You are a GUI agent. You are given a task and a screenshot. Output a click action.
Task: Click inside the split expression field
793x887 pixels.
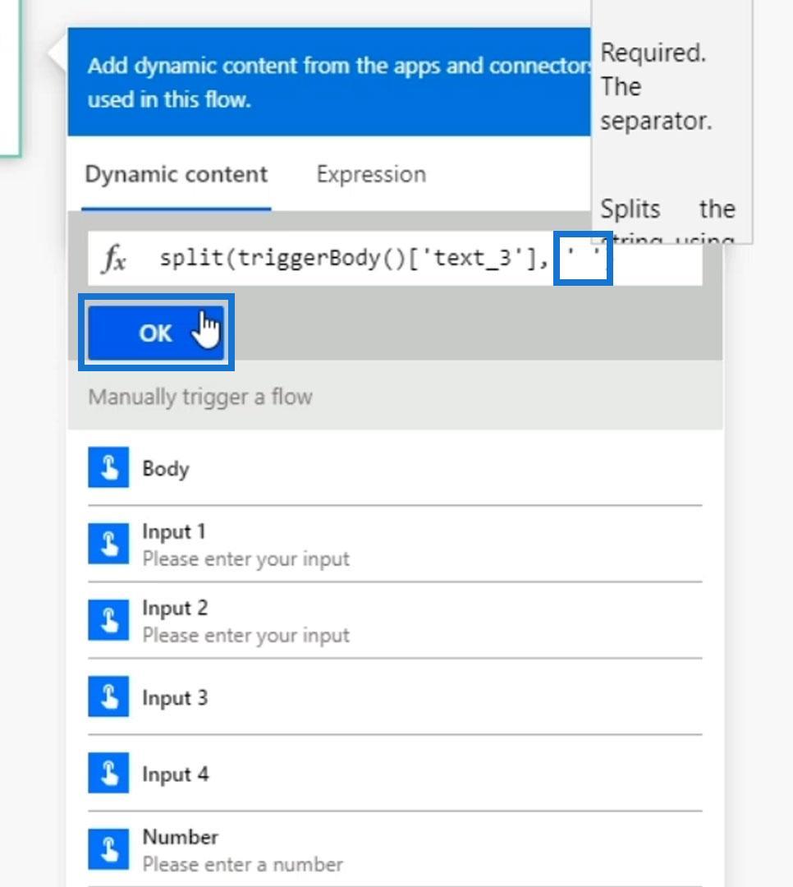[x=395, y=258]
